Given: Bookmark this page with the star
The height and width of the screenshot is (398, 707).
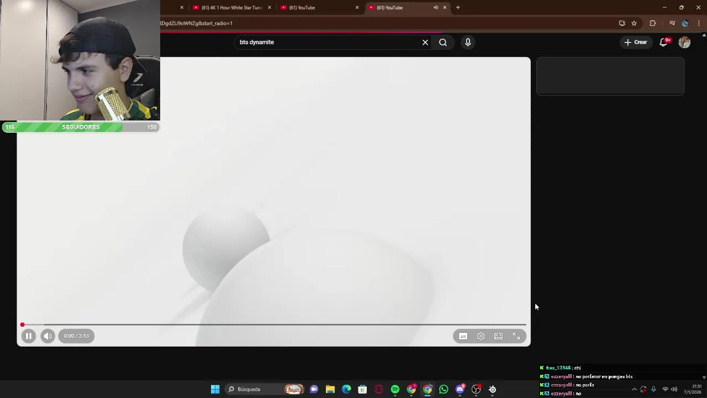Looking at the screenshot, I should tap(634, 23).
